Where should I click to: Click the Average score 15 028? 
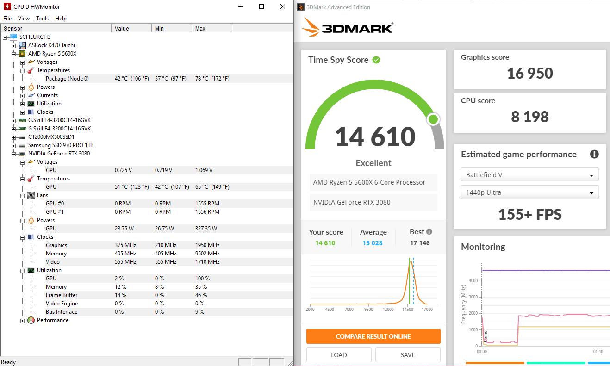(x=373, y=243)
